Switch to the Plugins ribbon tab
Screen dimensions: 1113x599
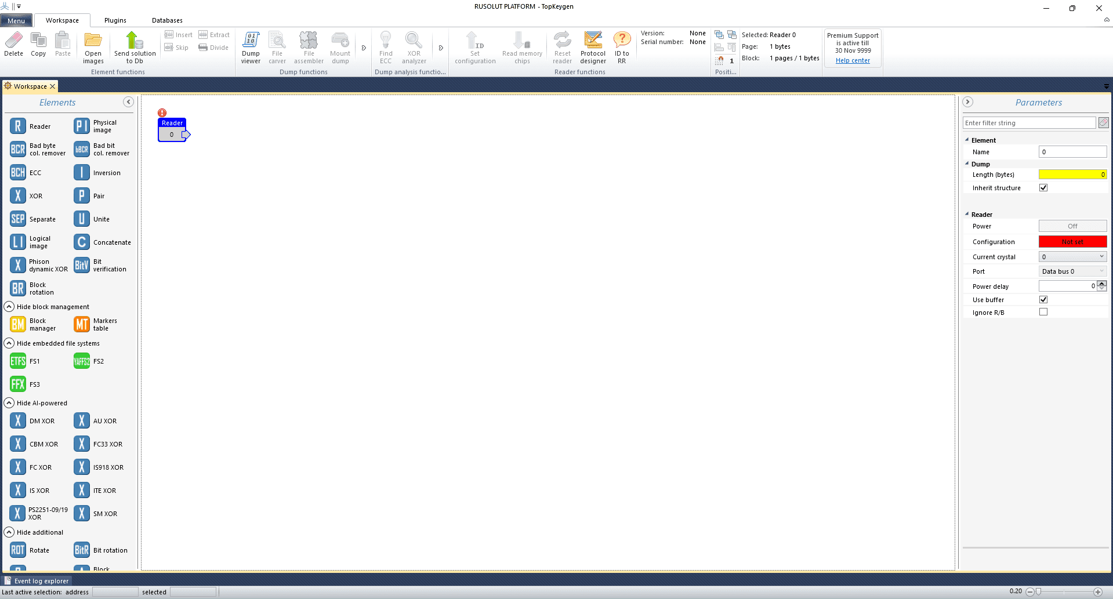pos(115,20)
